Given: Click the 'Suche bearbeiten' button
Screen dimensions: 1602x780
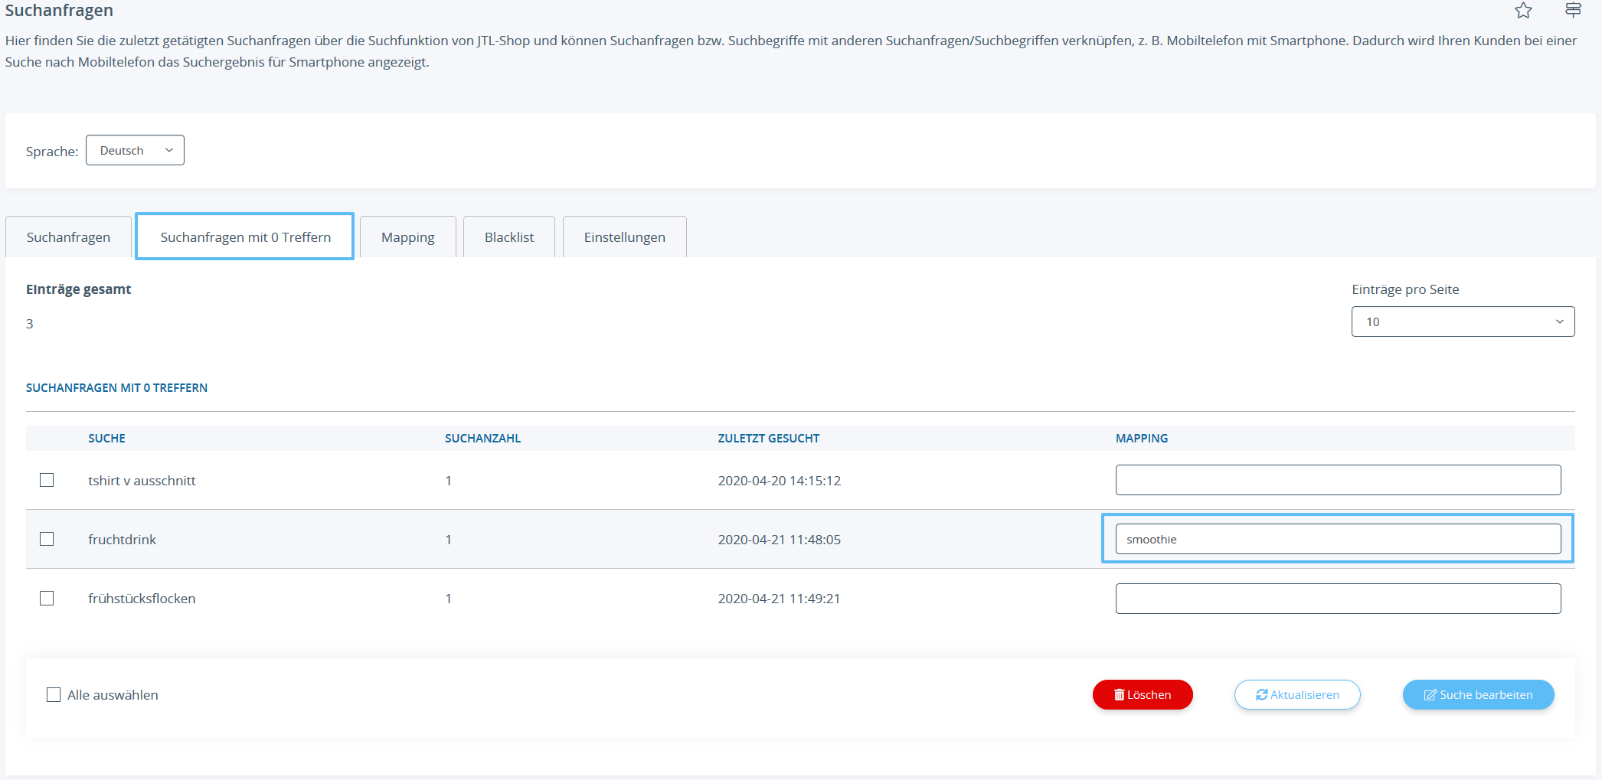Looking at the screenshot, I should click(x=1477, y=694).
